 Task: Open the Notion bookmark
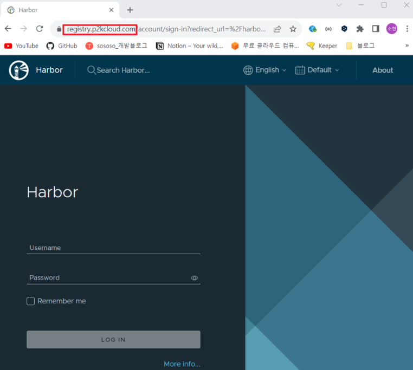coord(190,46)
